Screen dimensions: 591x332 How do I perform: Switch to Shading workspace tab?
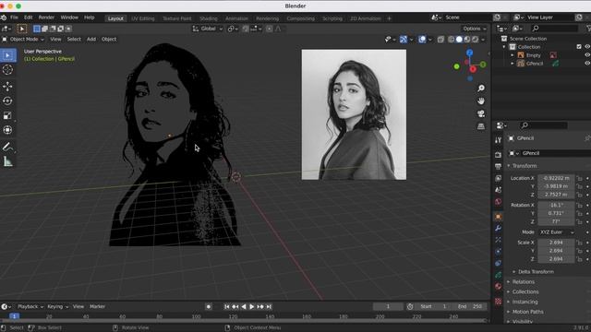coord(209,18)
